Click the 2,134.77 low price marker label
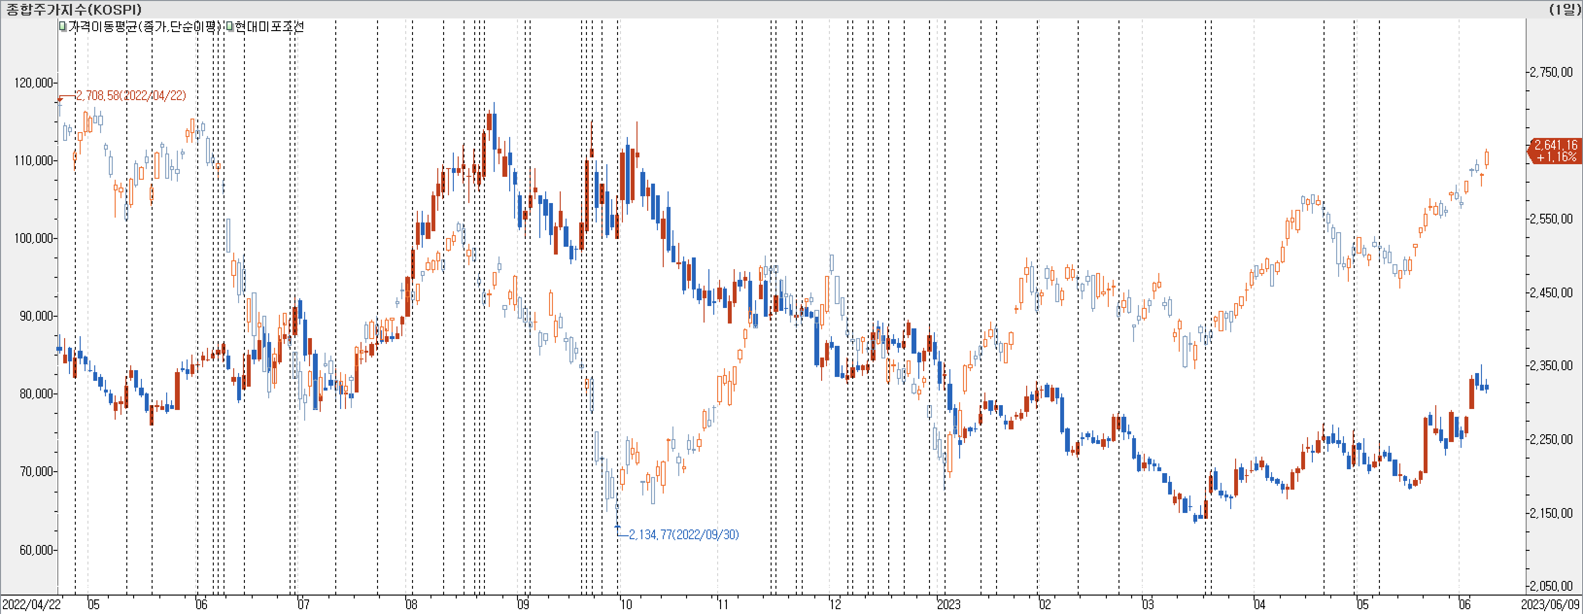Screen dimensions: 1583x614 point(683,535)
